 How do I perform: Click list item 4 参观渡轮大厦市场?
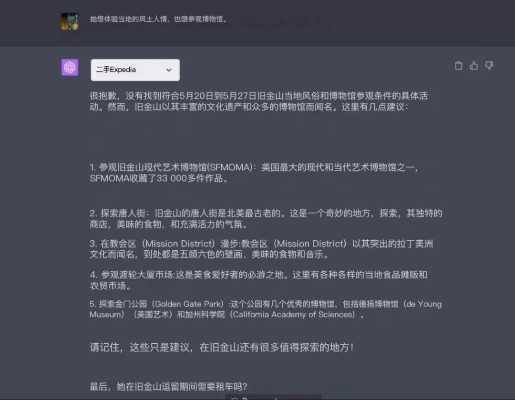point(258,280)
